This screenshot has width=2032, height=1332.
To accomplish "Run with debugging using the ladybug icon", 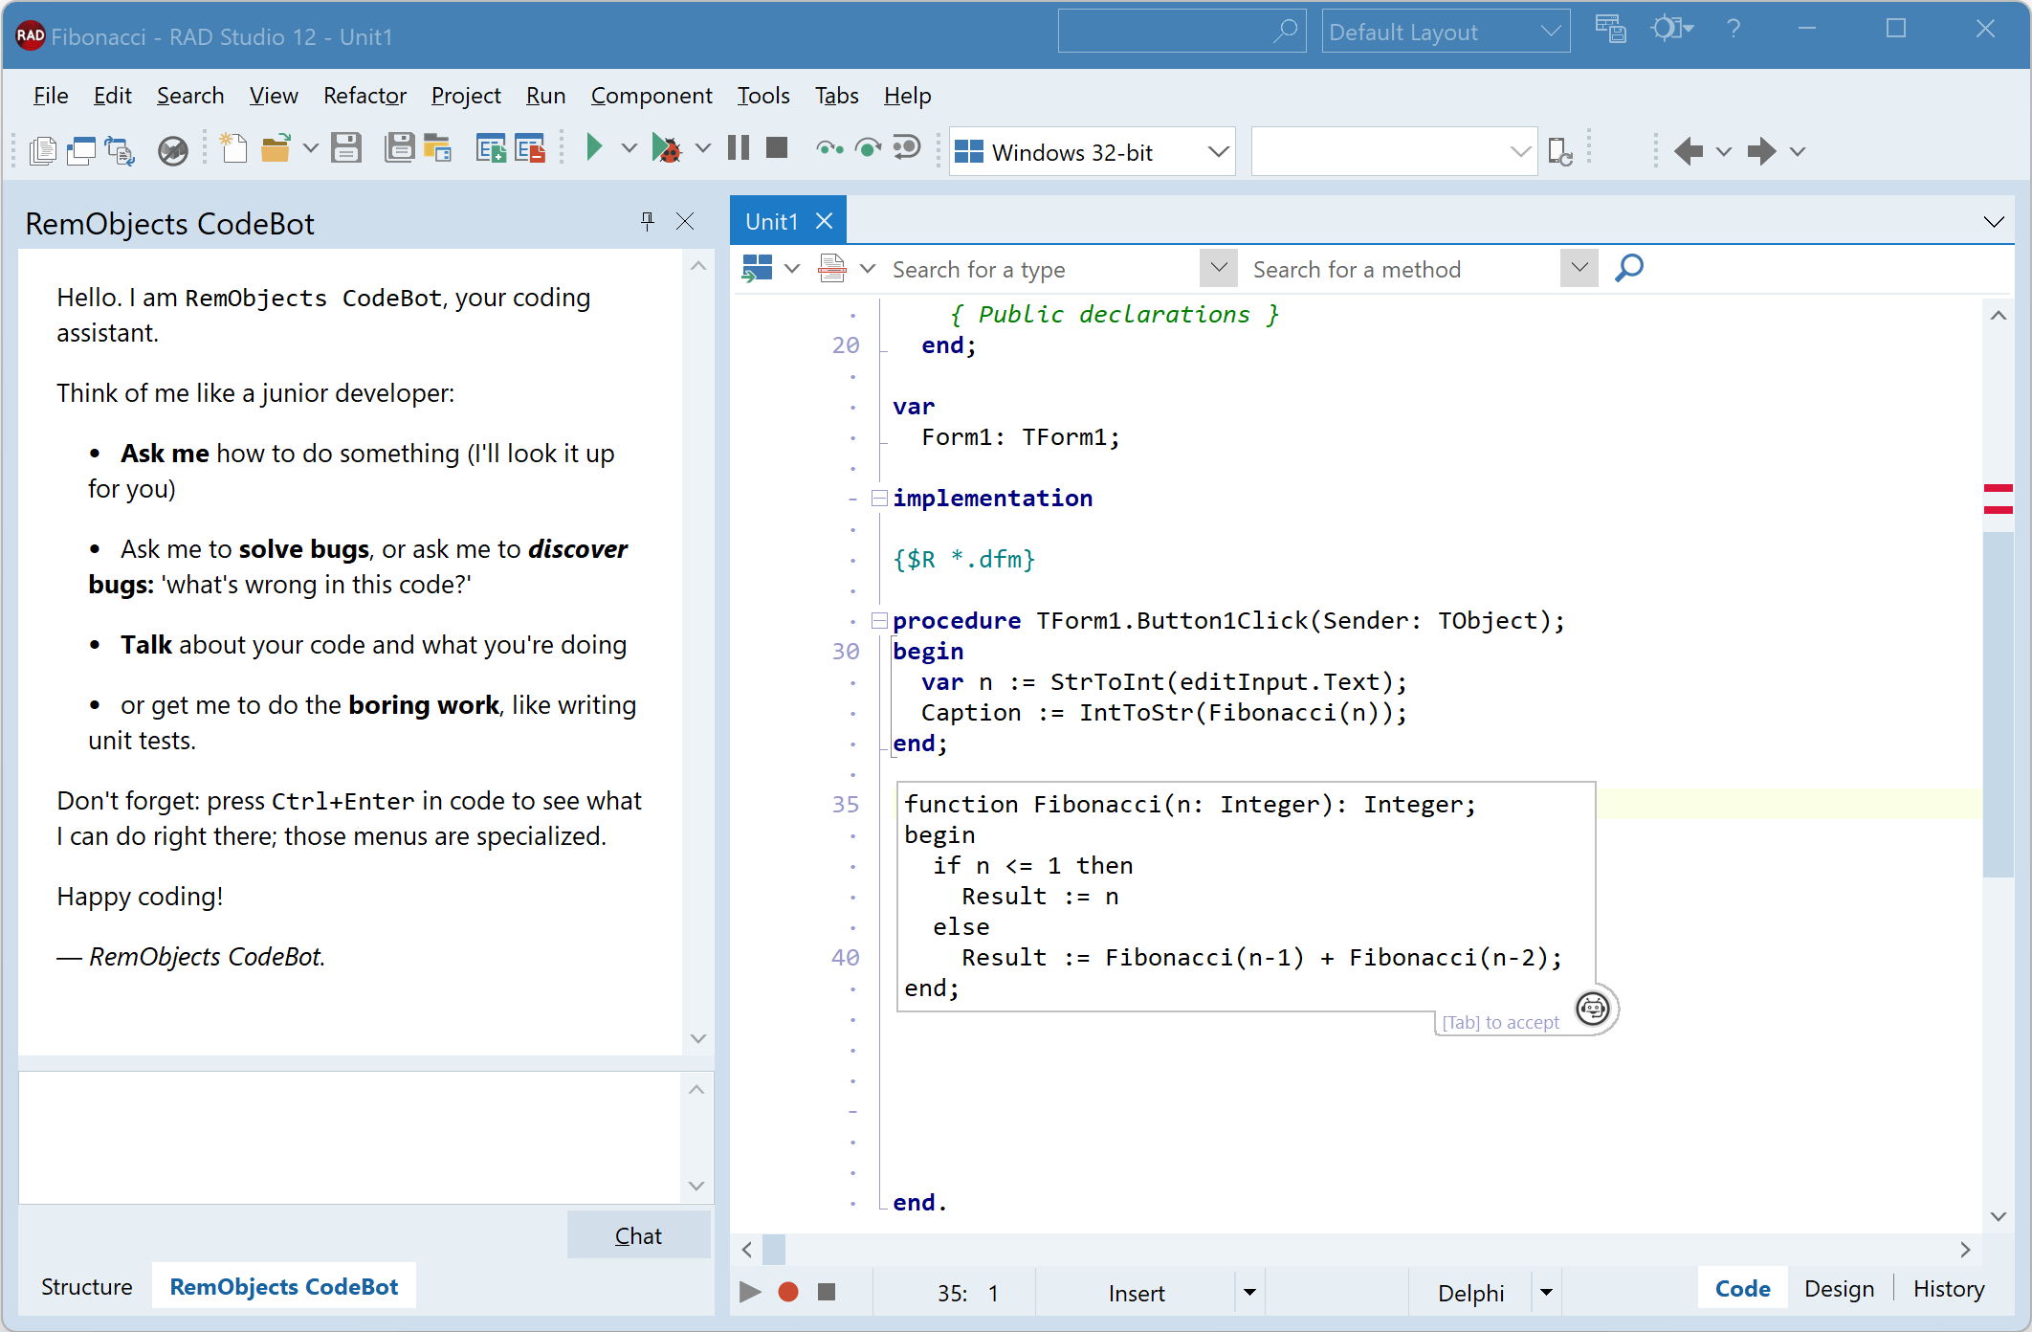I will 666,149.
